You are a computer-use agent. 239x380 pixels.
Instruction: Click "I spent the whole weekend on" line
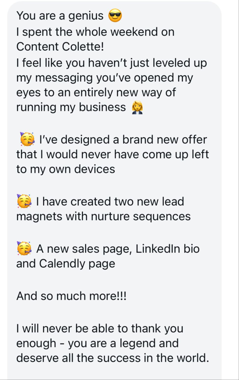click(95, 32)
